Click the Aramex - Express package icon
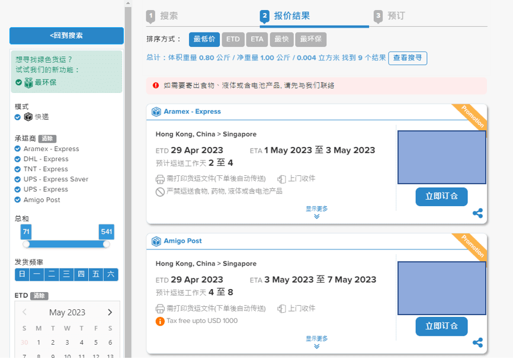The image size is (513, 359). (156, 111)
